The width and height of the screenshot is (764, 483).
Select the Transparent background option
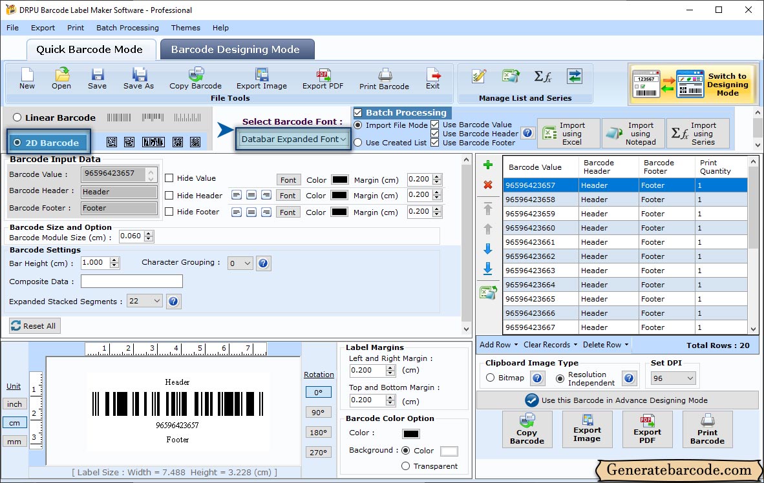click(405, 466)
